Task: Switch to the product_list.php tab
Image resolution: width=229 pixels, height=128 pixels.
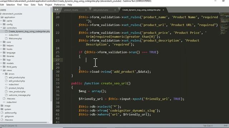Action: click(x=71, y=10)
